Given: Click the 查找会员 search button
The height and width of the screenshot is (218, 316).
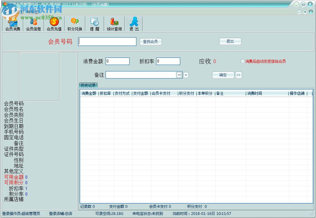Looking at the screenshot, I should (151, 42).
